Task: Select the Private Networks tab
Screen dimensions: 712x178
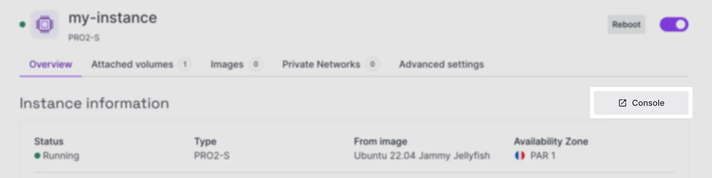Action: pyautogui.click(x=321, y=64)
